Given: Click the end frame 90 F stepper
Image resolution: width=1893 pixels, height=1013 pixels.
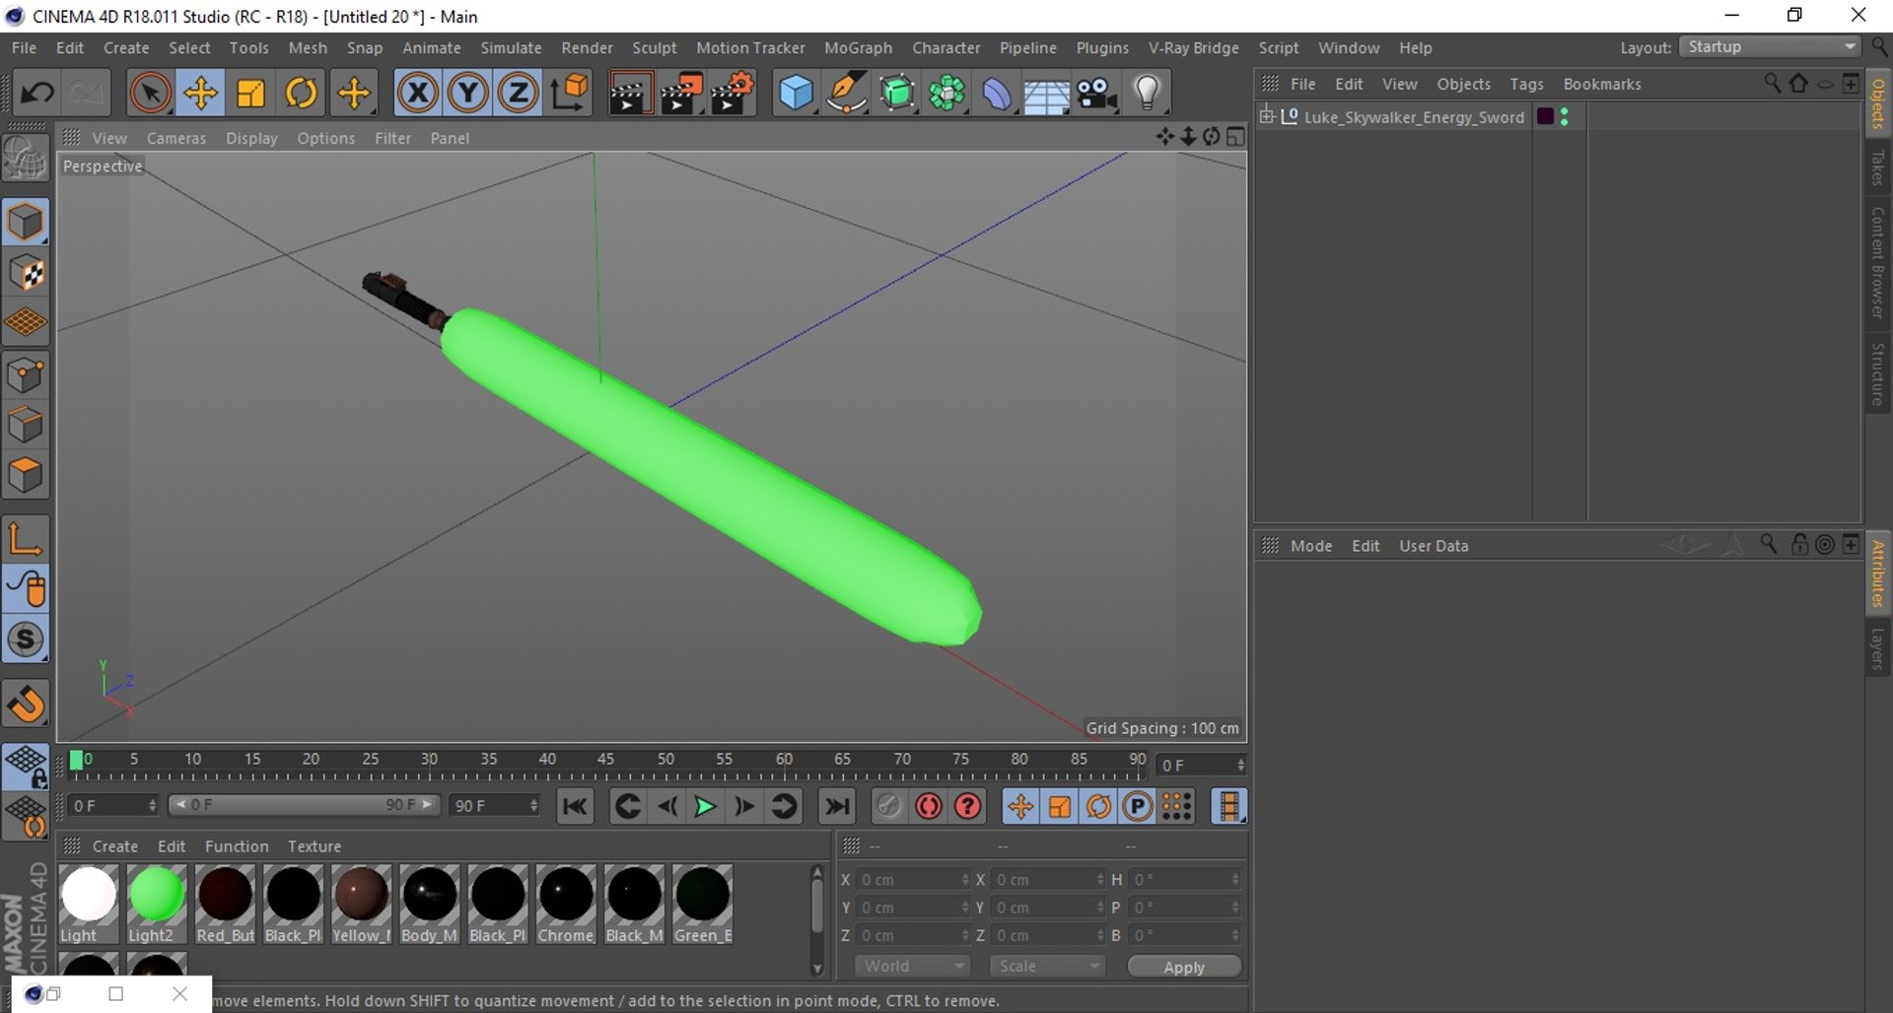Looking at the screenshot, I should point(533,805).
